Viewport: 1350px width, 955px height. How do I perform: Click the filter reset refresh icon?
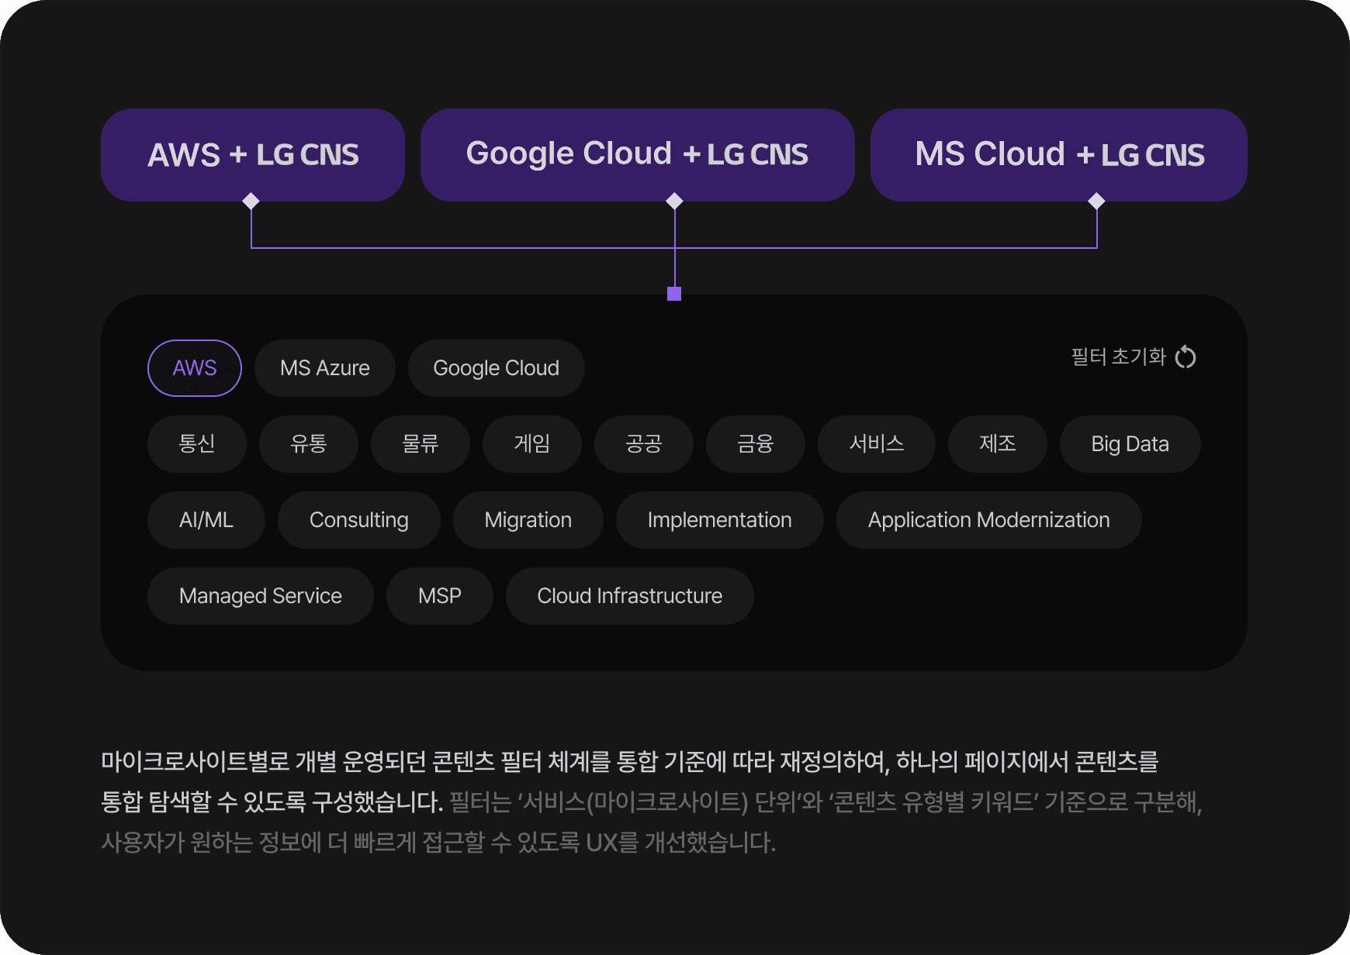click(1186, 357)
